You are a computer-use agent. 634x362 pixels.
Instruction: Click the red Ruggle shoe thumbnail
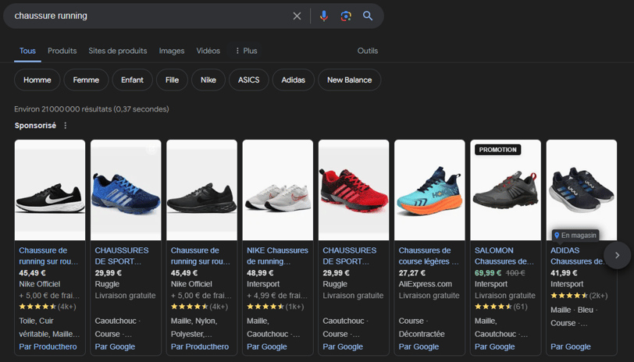click(354, 190)
